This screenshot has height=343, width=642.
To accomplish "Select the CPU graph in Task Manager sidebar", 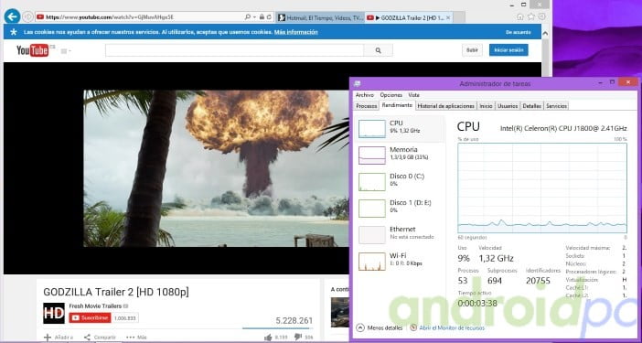I will pyautogui.click(x=372, y=129).
